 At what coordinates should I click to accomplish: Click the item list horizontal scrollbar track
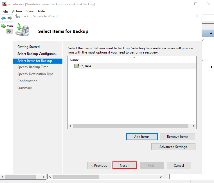pos(132,126)
